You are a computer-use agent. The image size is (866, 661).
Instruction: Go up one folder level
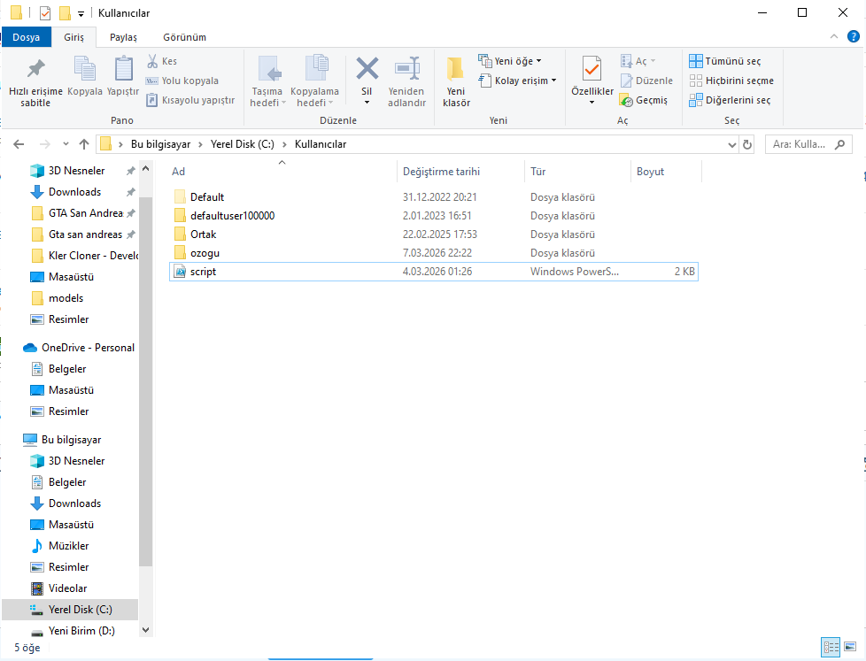[x=84, y=144]
